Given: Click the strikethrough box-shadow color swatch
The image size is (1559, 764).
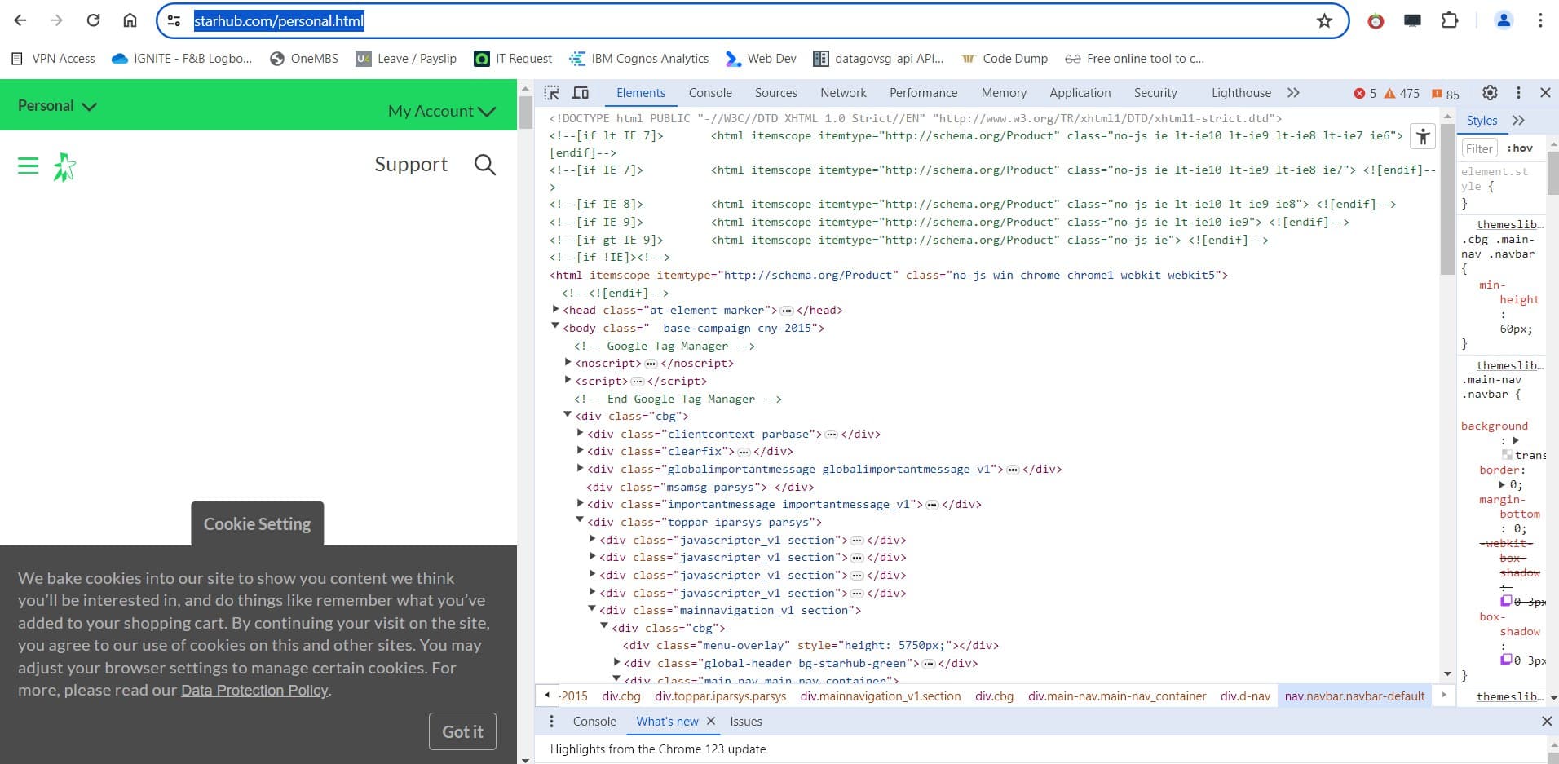Looking at the screenshot, I should pos(1506,601).
